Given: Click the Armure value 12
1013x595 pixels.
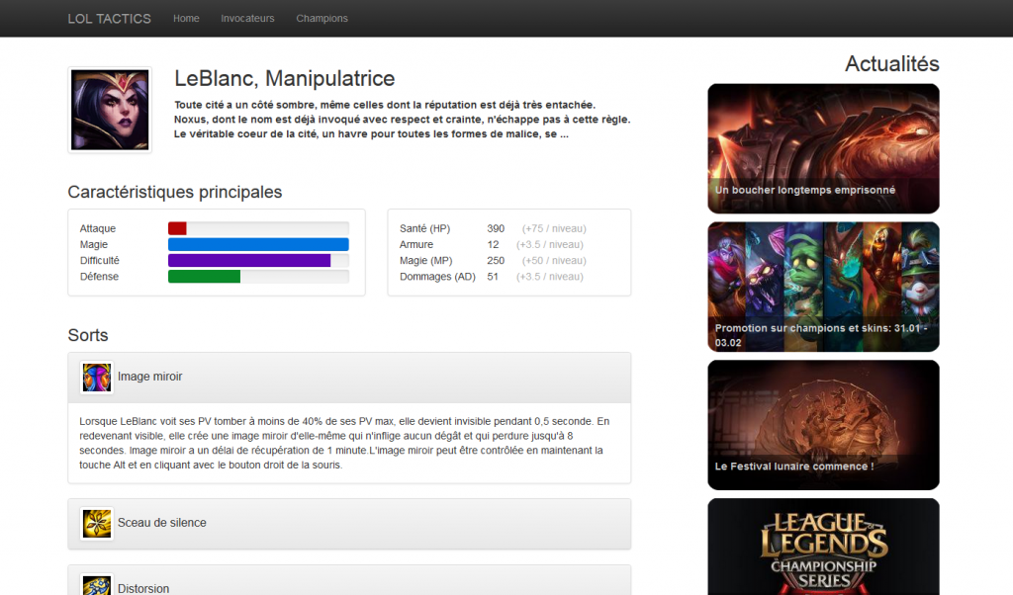Looking at the screenshot, I should pos(493,244).
